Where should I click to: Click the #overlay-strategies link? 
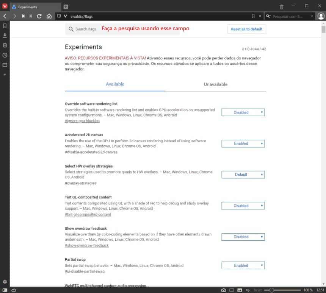pyautogui.click(x=81, y=183)
